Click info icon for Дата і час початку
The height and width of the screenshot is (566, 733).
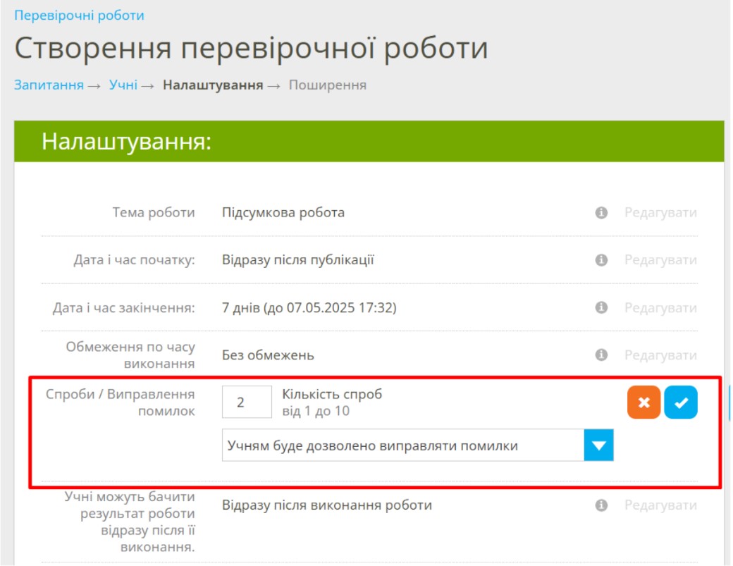click(x=601, y=260)
